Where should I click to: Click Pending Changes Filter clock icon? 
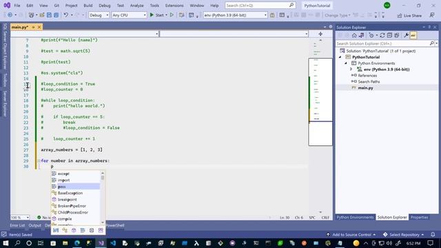coord(371,35)
